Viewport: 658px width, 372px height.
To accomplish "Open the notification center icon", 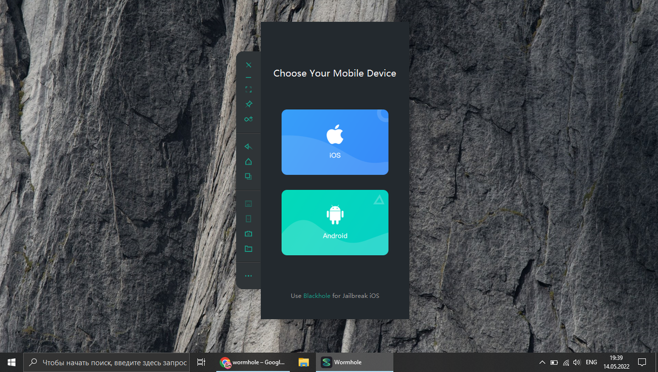I will click(642, 362).
